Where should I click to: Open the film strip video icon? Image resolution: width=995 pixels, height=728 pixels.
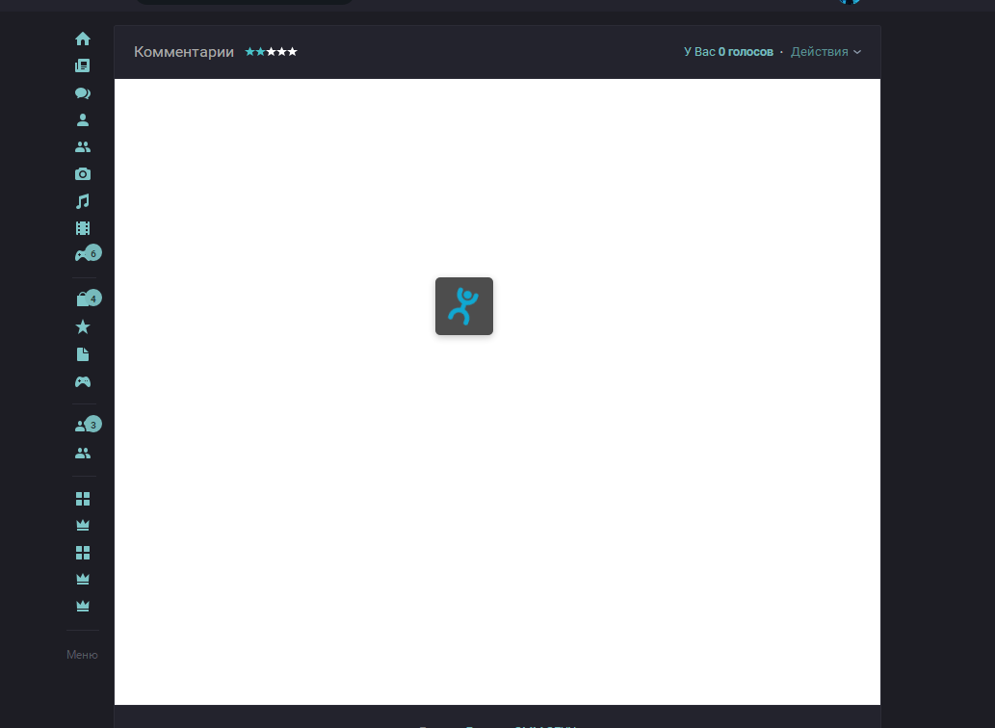[x=83, y=228]
